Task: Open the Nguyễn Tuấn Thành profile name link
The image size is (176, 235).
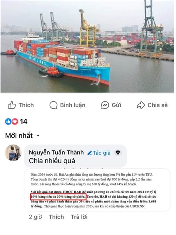Action: coord(56,152)
